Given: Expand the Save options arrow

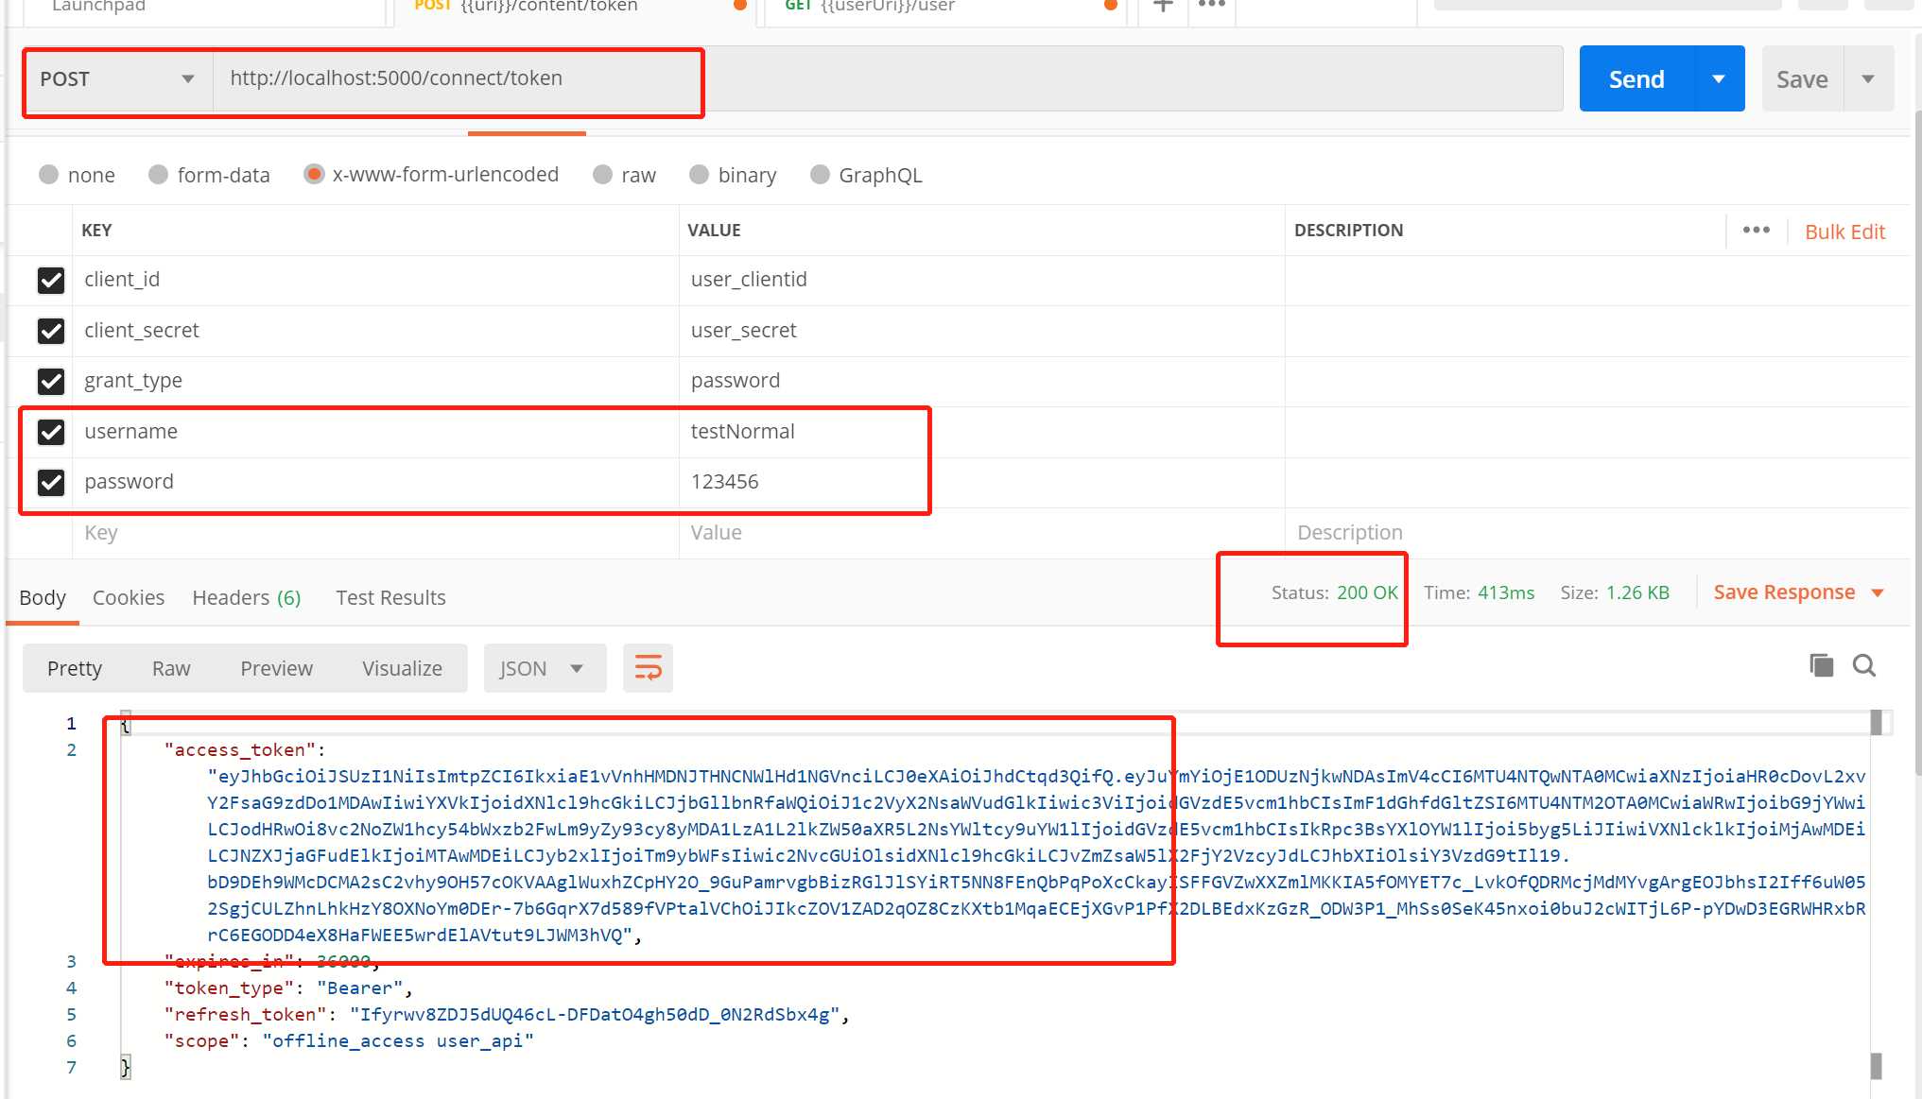Looking at the screenshot, I should [x=1868, y=78].
